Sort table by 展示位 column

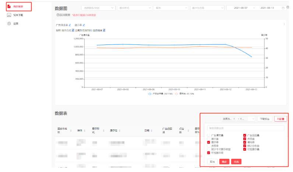pyautogui.click(x=120, y=130)
